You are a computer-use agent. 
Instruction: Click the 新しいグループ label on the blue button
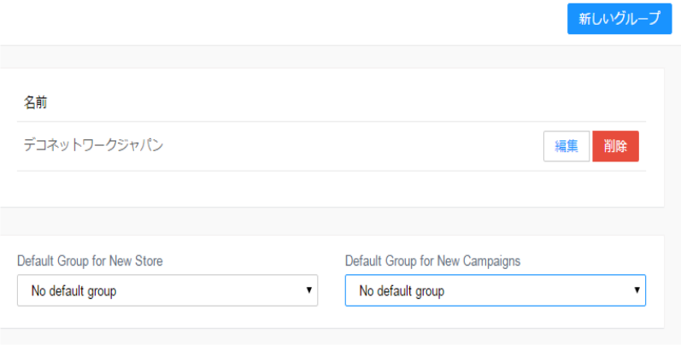619,19
